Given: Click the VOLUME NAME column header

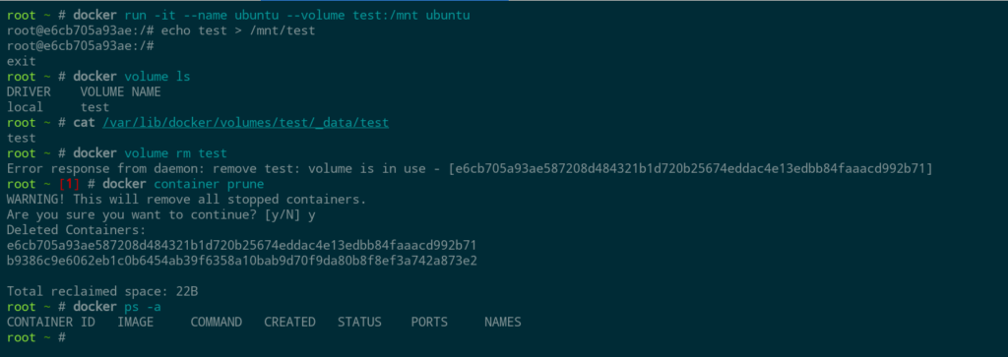Looking at the screenshot, I should (x=120, y=91).
